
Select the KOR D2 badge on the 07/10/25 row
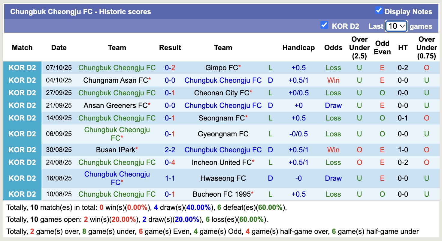pyautogui.click(x=22, y=67)
